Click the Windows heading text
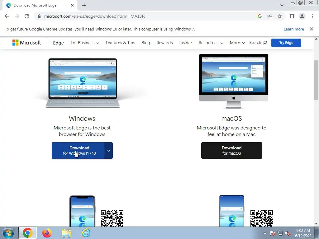 click(82, 119)
